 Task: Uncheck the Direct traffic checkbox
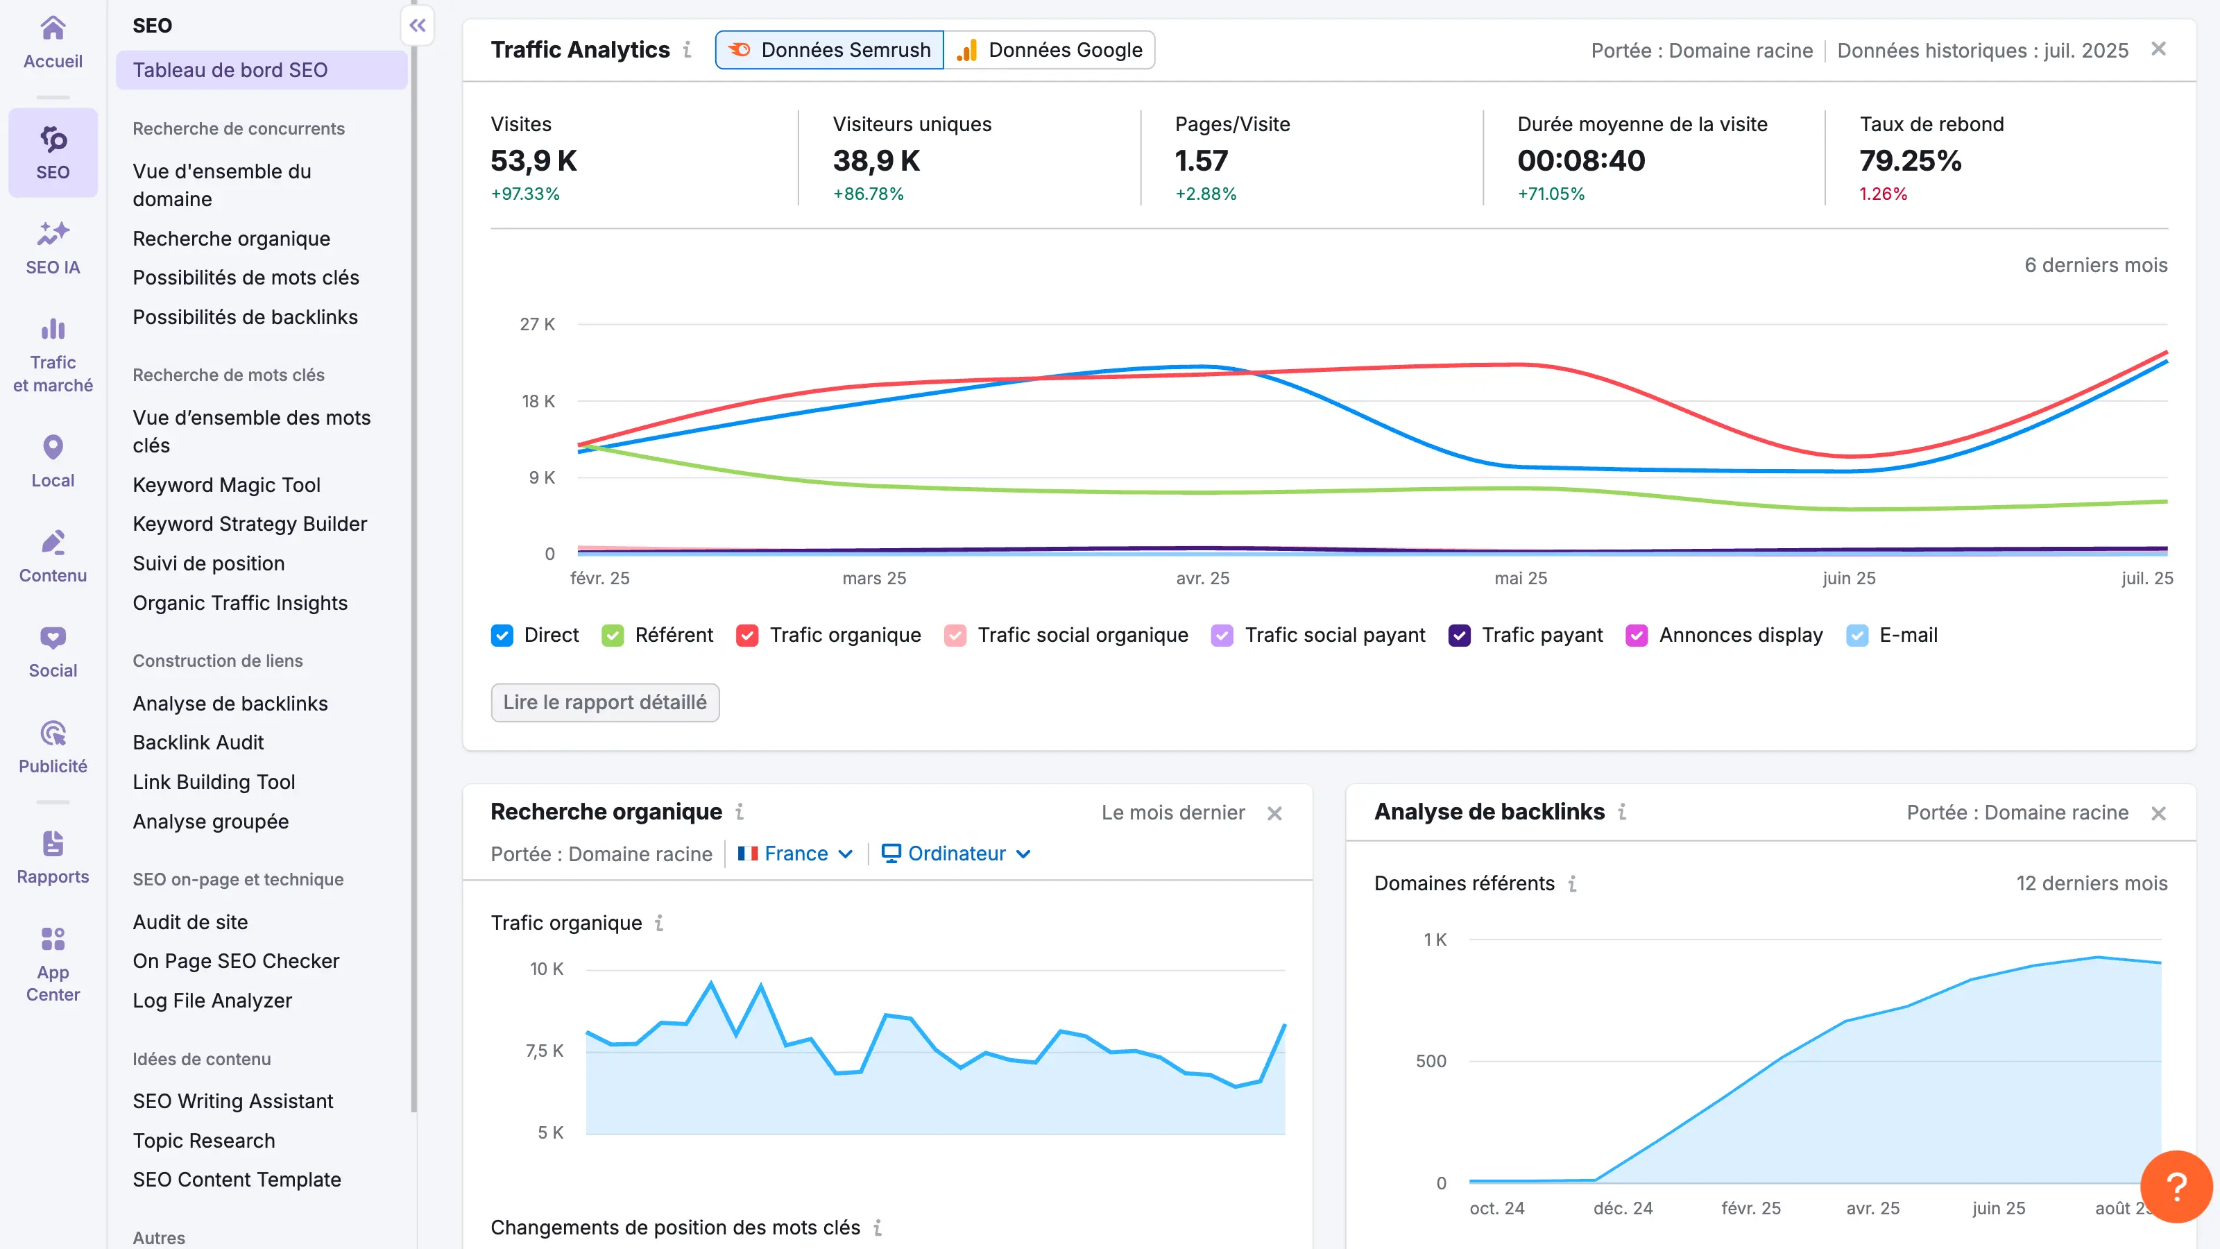[502, 636]
